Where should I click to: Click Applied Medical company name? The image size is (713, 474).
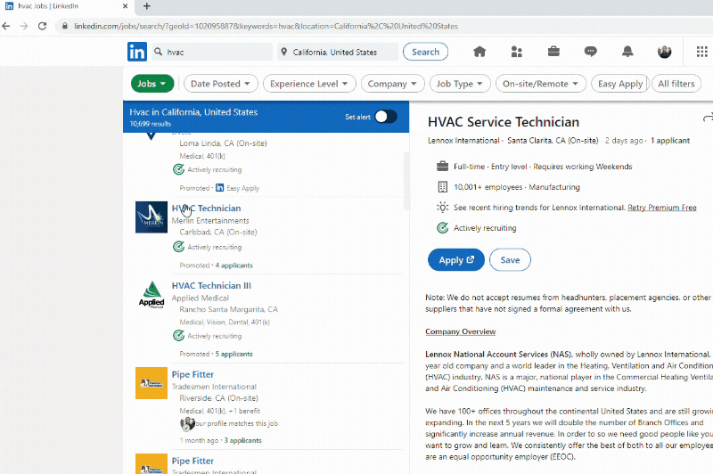(200, 298)
